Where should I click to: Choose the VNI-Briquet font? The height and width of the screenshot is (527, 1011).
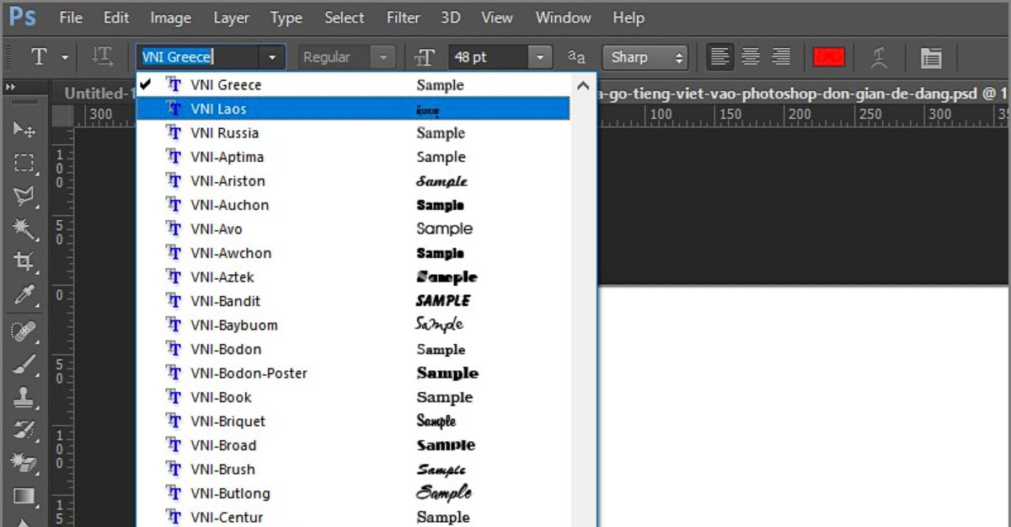coord(354,422)
